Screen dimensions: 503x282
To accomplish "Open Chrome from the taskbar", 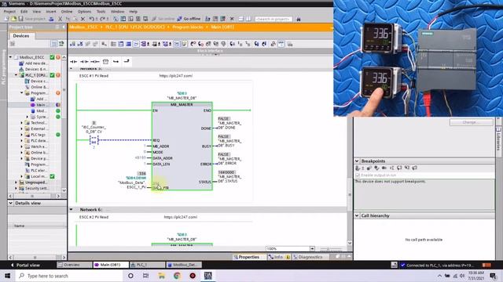I will point(177,276).
